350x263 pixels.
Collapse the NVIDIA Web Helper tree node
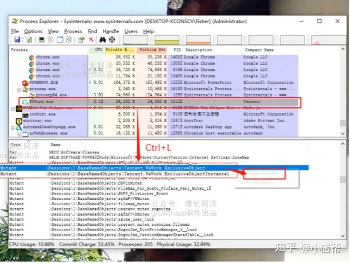(x=13, y=109)
